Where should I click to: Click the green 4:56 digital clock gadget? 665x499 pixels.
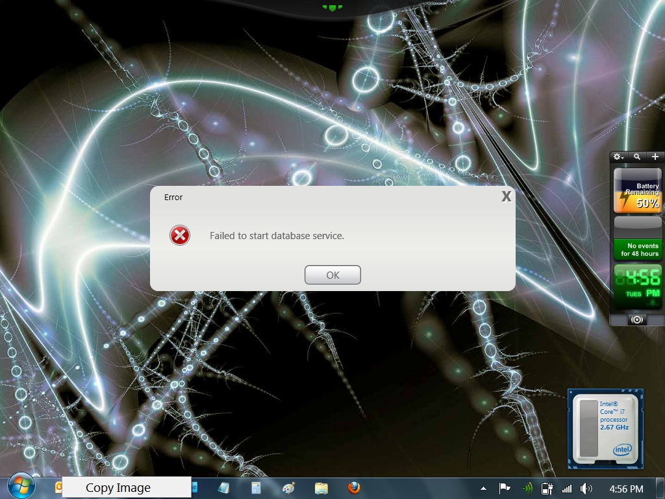(x=638, y=286)
